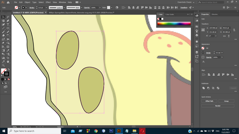Open Asset Export panel icon
The height and width of the screenshot is (134, 239).
pyautogui.click(x=197, y=57)
